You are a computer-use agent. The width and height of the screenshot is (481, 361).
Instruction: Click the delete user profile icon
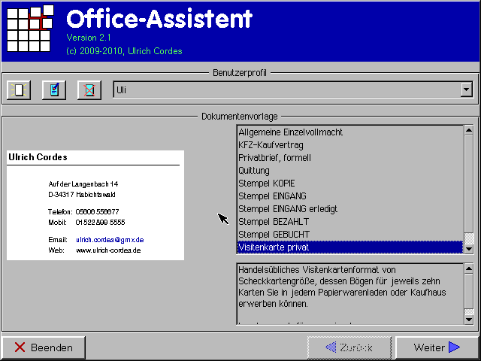click(90, 90)
